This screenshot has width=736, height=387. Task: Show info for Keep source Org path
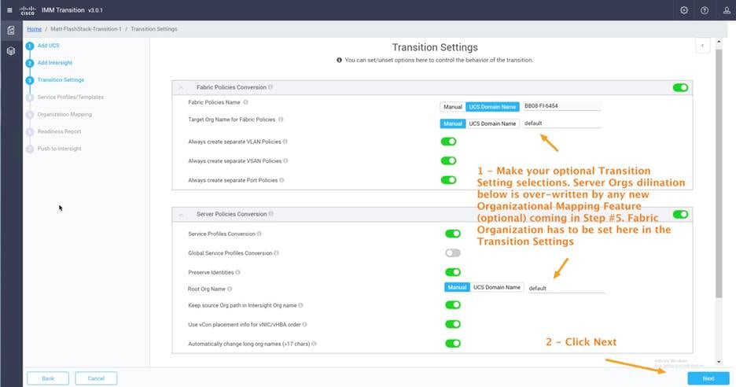pyautogui.click(x=301, y=305)
